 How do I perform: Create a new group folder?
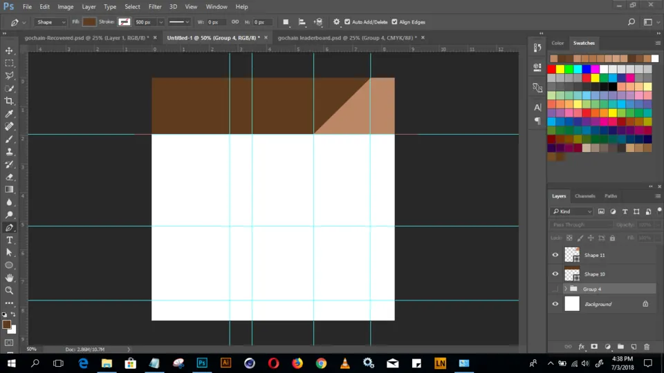[x=620, y=347]
